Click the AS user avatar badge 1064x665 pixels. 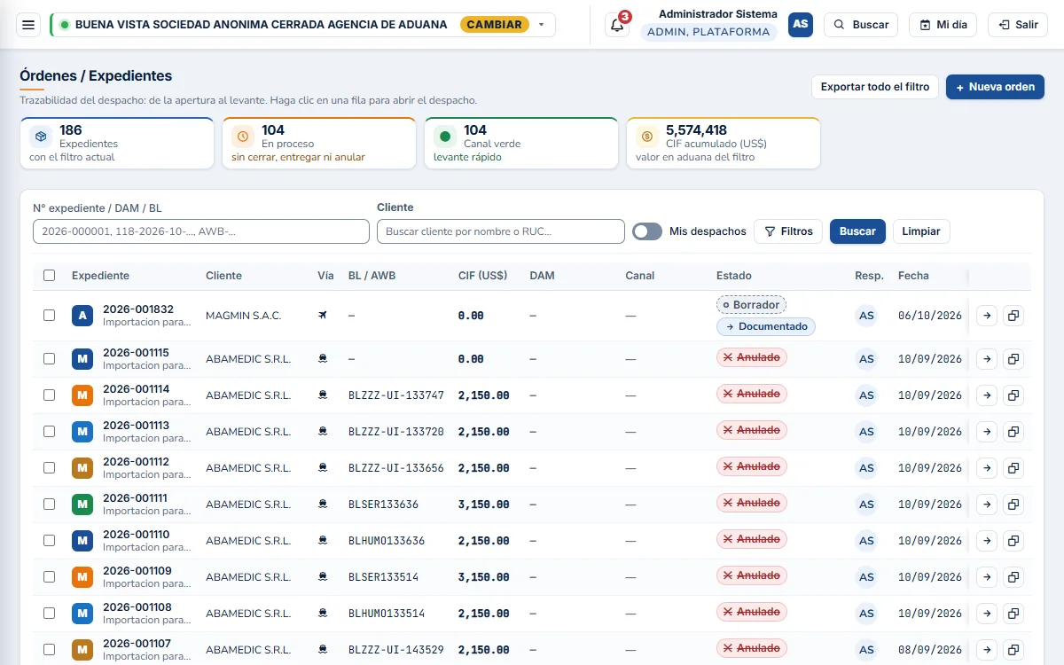pyautogui.click(x=801, y=25)
